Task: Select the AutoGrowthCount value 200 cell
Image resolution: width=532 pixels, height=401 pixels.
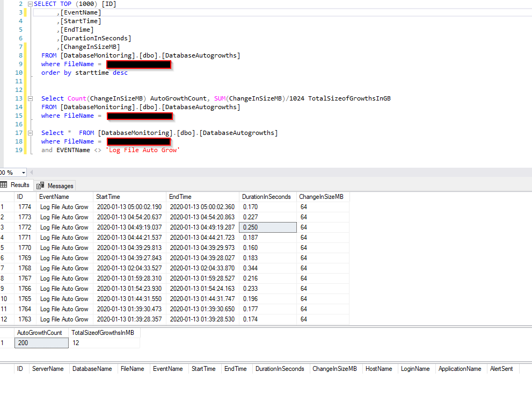Action: click(x=41, y=343)
